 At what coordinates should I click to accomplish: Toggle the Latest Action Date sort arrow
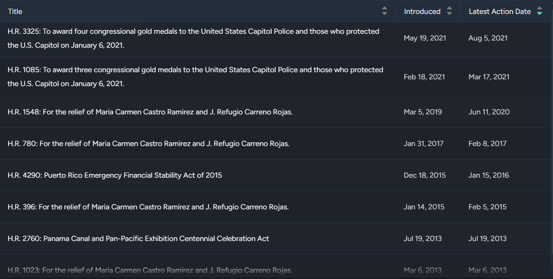(539, 11)
